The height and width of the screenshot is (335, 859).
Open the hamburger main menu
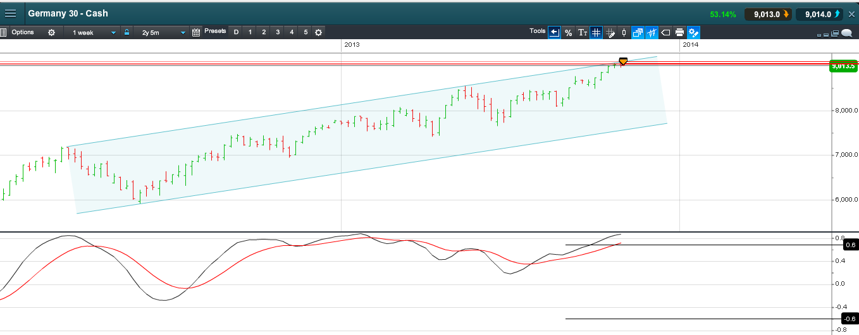[x=11, y=13]
